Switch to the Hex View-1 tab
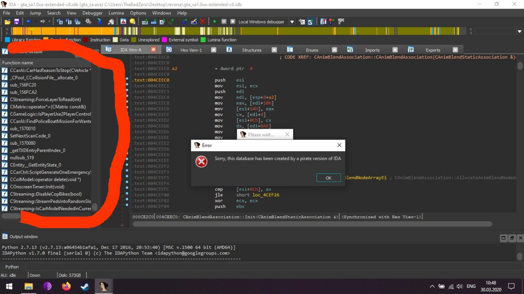 pyautogui.click(x=192, y=50)
